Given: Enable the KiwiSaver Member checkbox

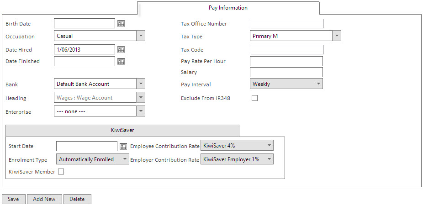Looking at the screenshot, I should (x=61, y=171).
